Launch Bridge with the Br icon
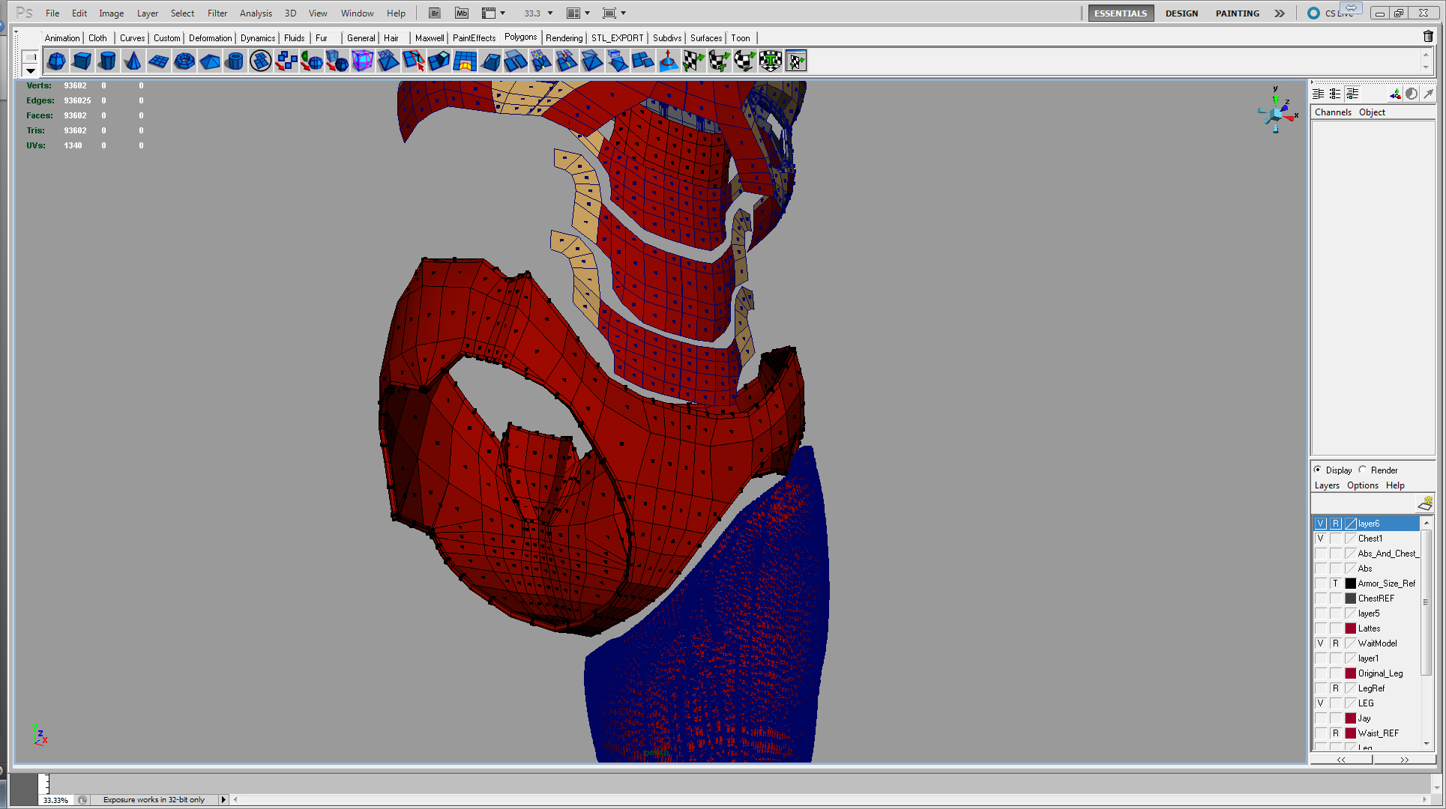 pyautogui.click(x=435, y=13)
